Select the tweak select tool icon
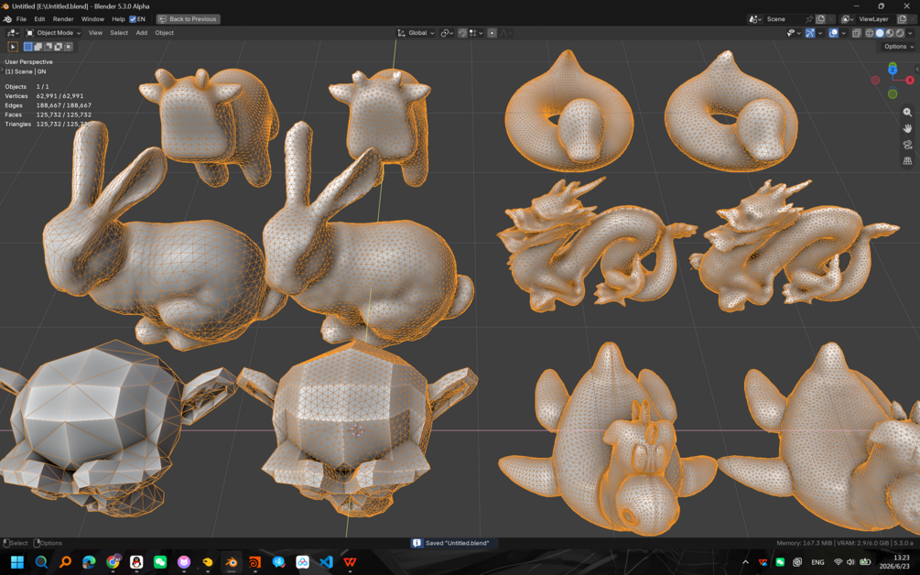Image resolution: width=920 pixels, height=575 pixels. [x=12, y=47]
